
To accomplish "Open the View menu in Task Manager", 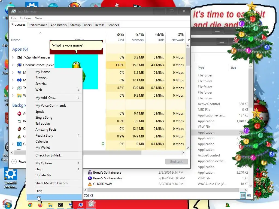I will 38,18.
